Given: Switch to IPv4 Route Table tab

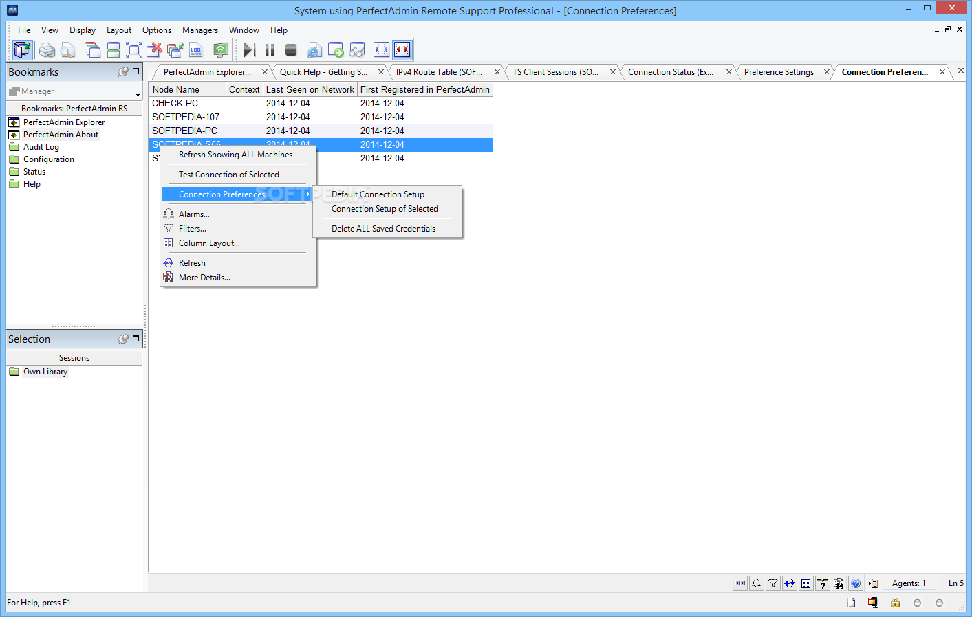Looking at the screenshot, I should 439,72.
